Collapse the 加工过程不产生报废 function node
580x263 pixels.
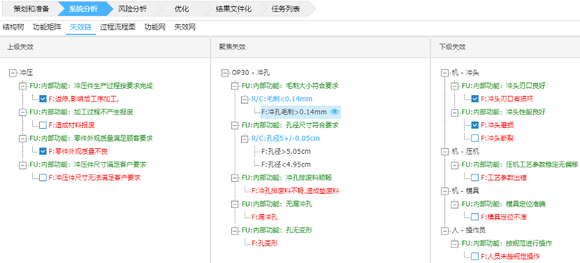pyautogui.click(x=23, y=112)
